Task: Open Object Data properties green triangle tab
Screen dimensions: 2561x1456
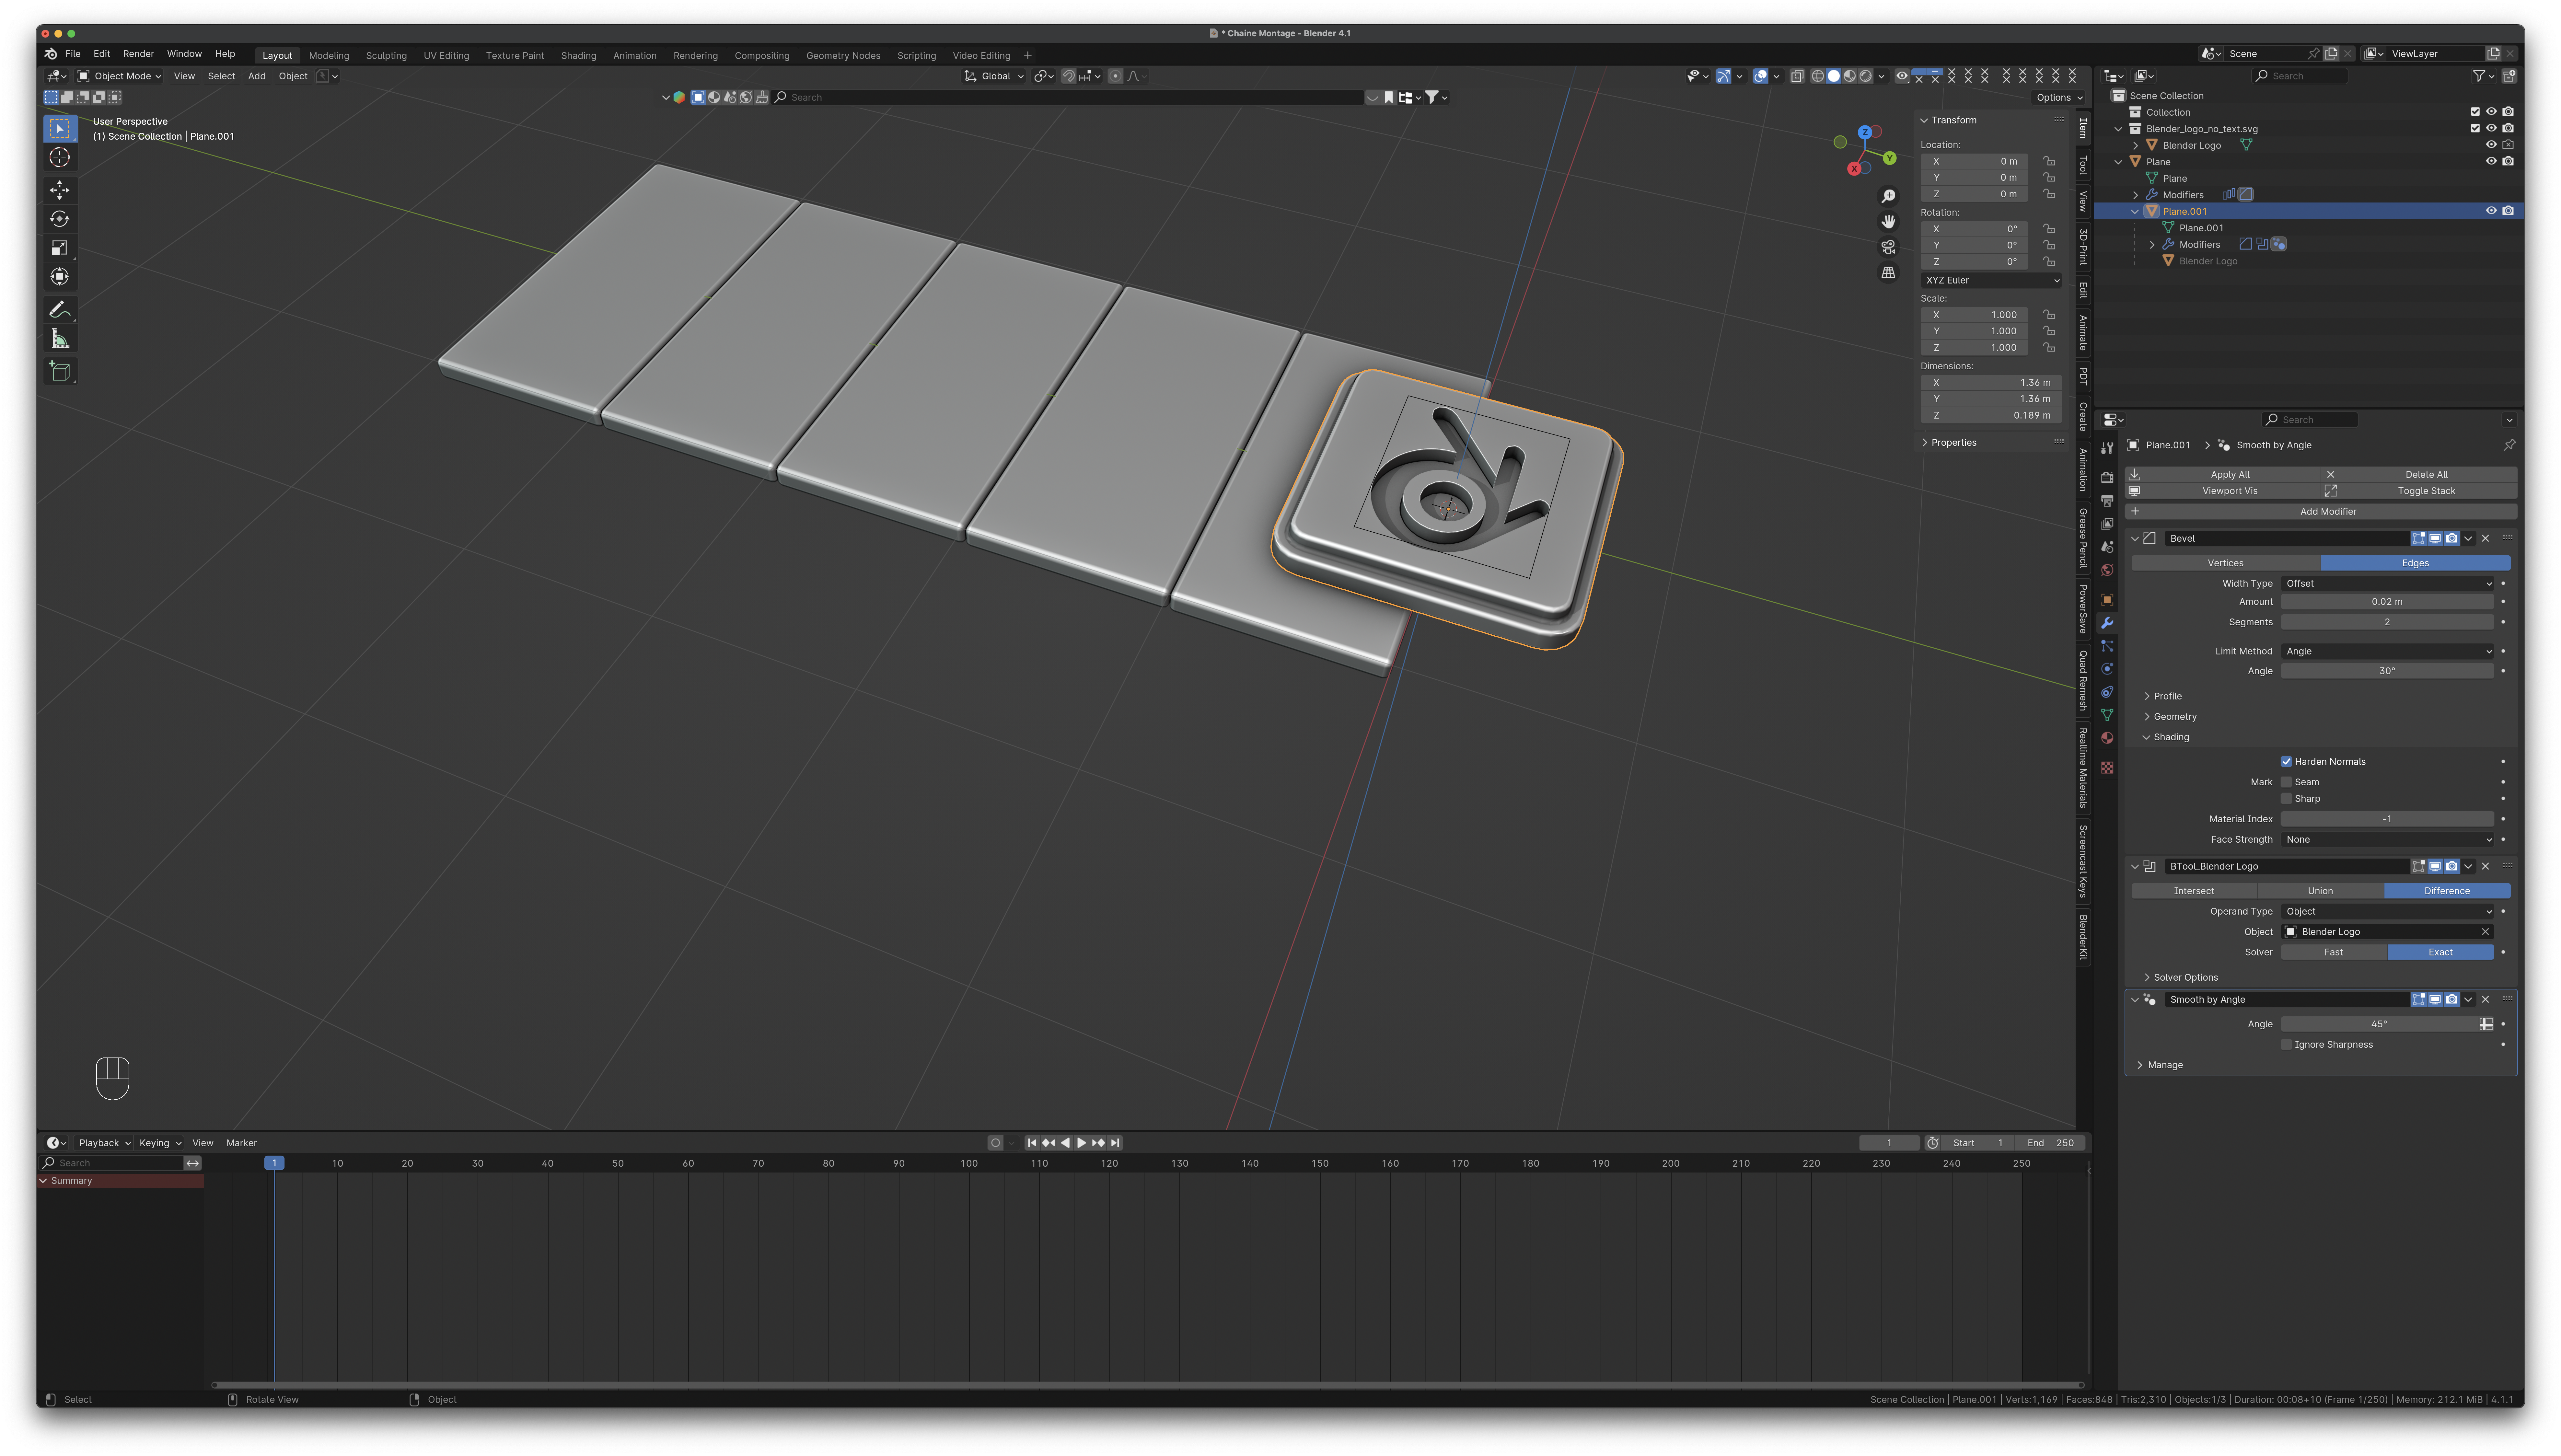Action: (x=2107, y=715)
